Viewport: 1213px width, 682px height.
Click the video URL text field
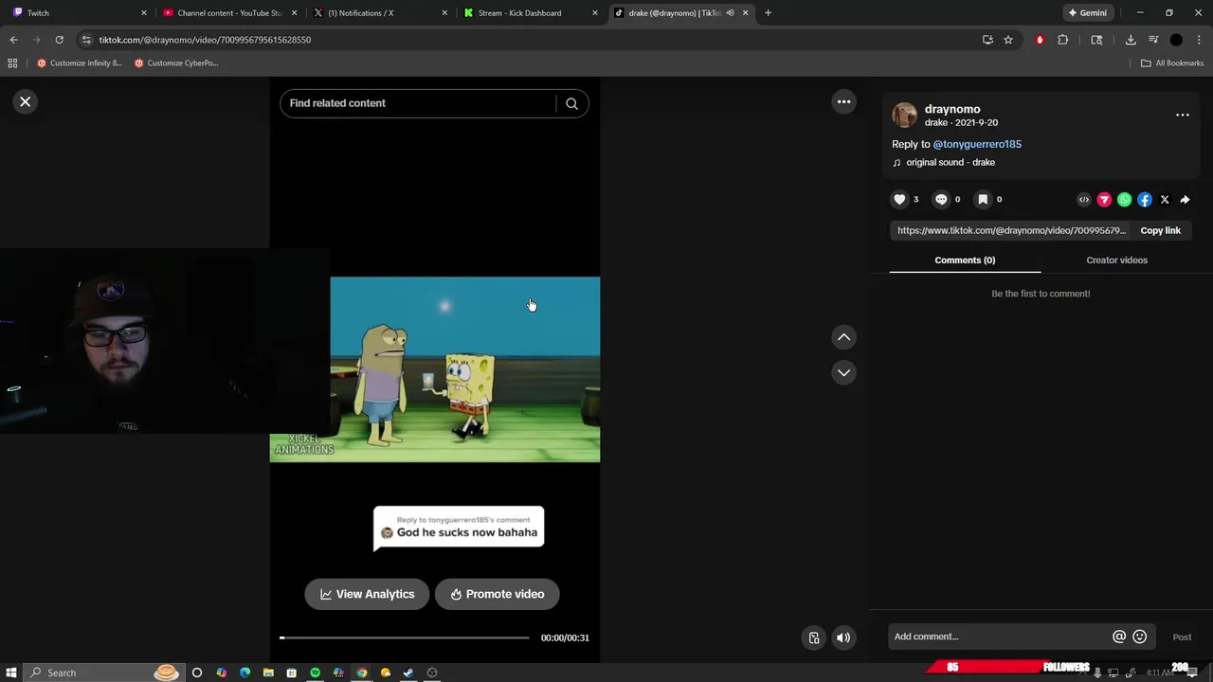[1010, 230]
